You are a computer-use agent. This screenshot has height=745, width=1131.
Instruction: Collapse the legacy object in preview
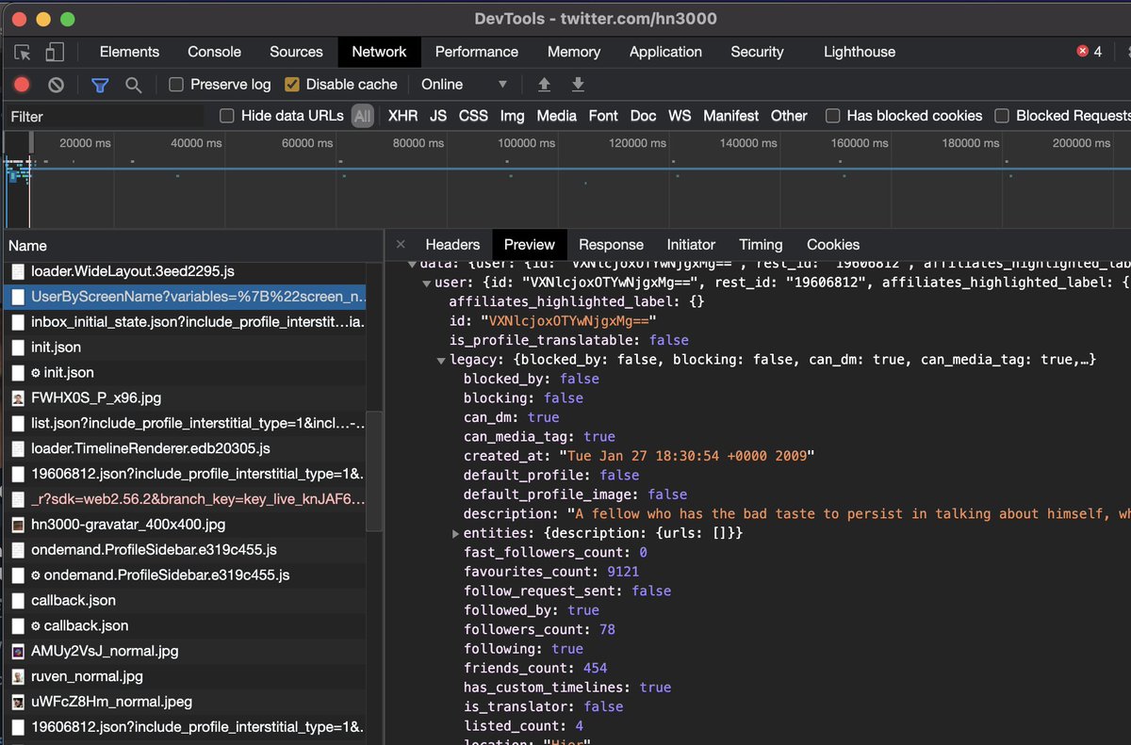coord(441,360)
